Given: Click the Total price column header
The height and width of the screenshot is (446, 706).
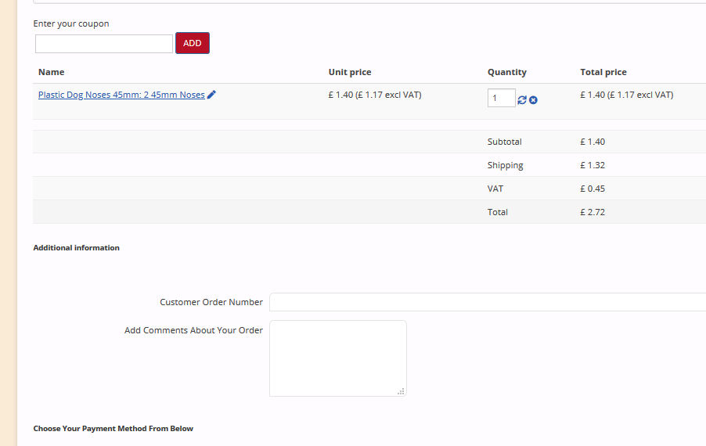Looking at the screenshot, I should pyautogui.click(x=603, y=72).
